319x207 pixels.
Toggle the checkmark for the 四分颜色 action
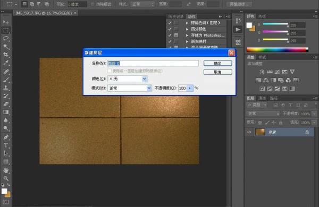coord(170,29)
